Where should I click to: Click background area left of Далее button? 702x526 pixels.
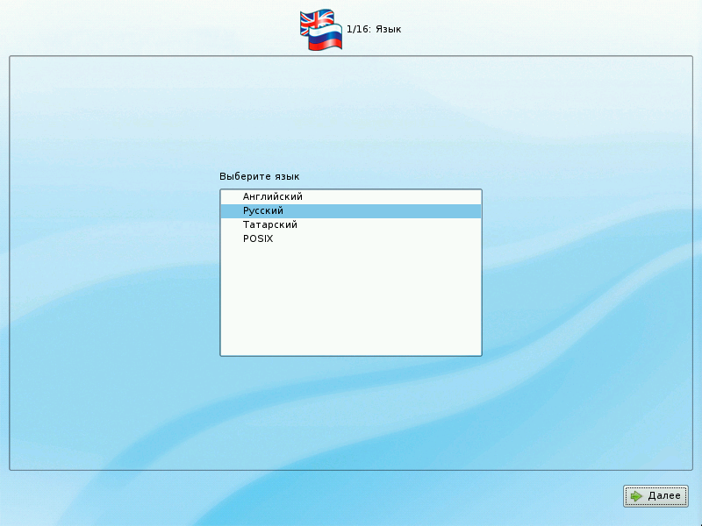[526, 496]
